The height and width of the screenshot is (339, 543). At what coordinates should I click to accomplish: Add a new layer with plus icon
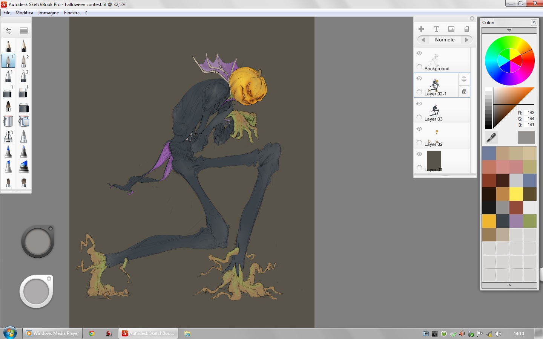[421, 29]
